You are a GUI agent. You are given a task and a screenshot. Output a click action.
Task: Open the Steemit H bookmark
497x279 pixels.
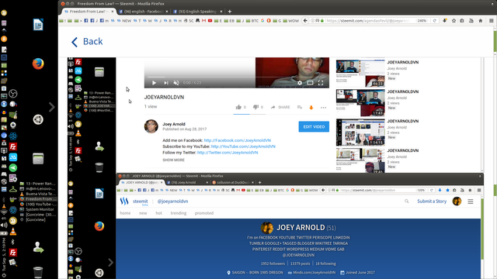178,21
